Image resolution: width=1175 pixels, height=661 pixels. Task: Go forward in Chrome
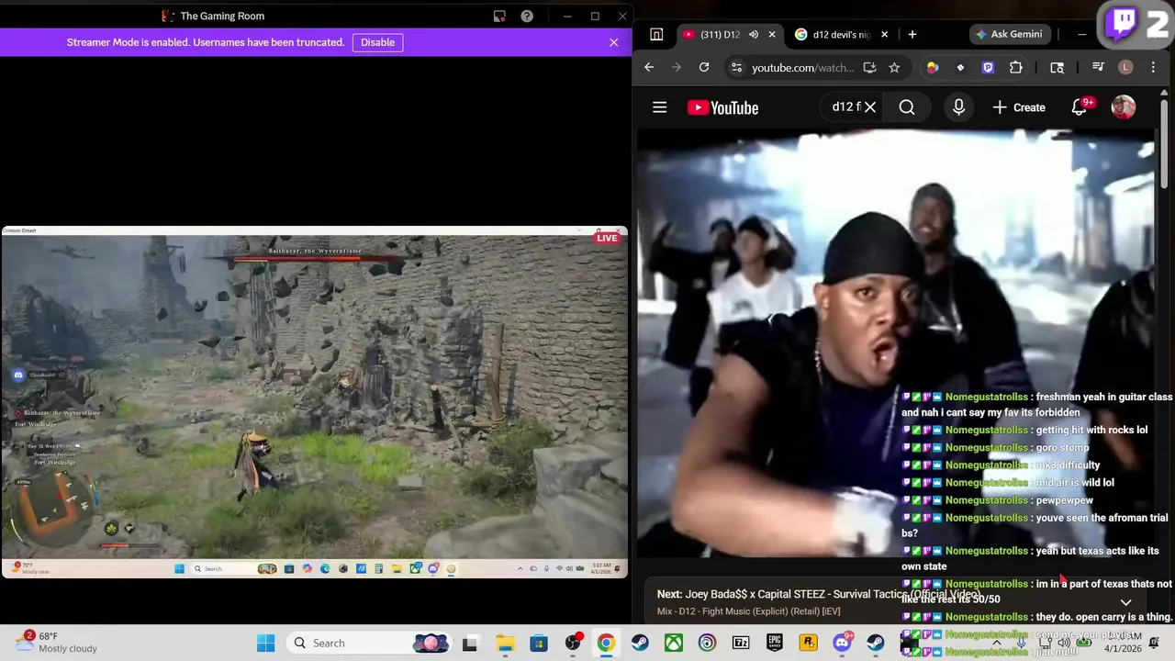click(x=677, y=67)
